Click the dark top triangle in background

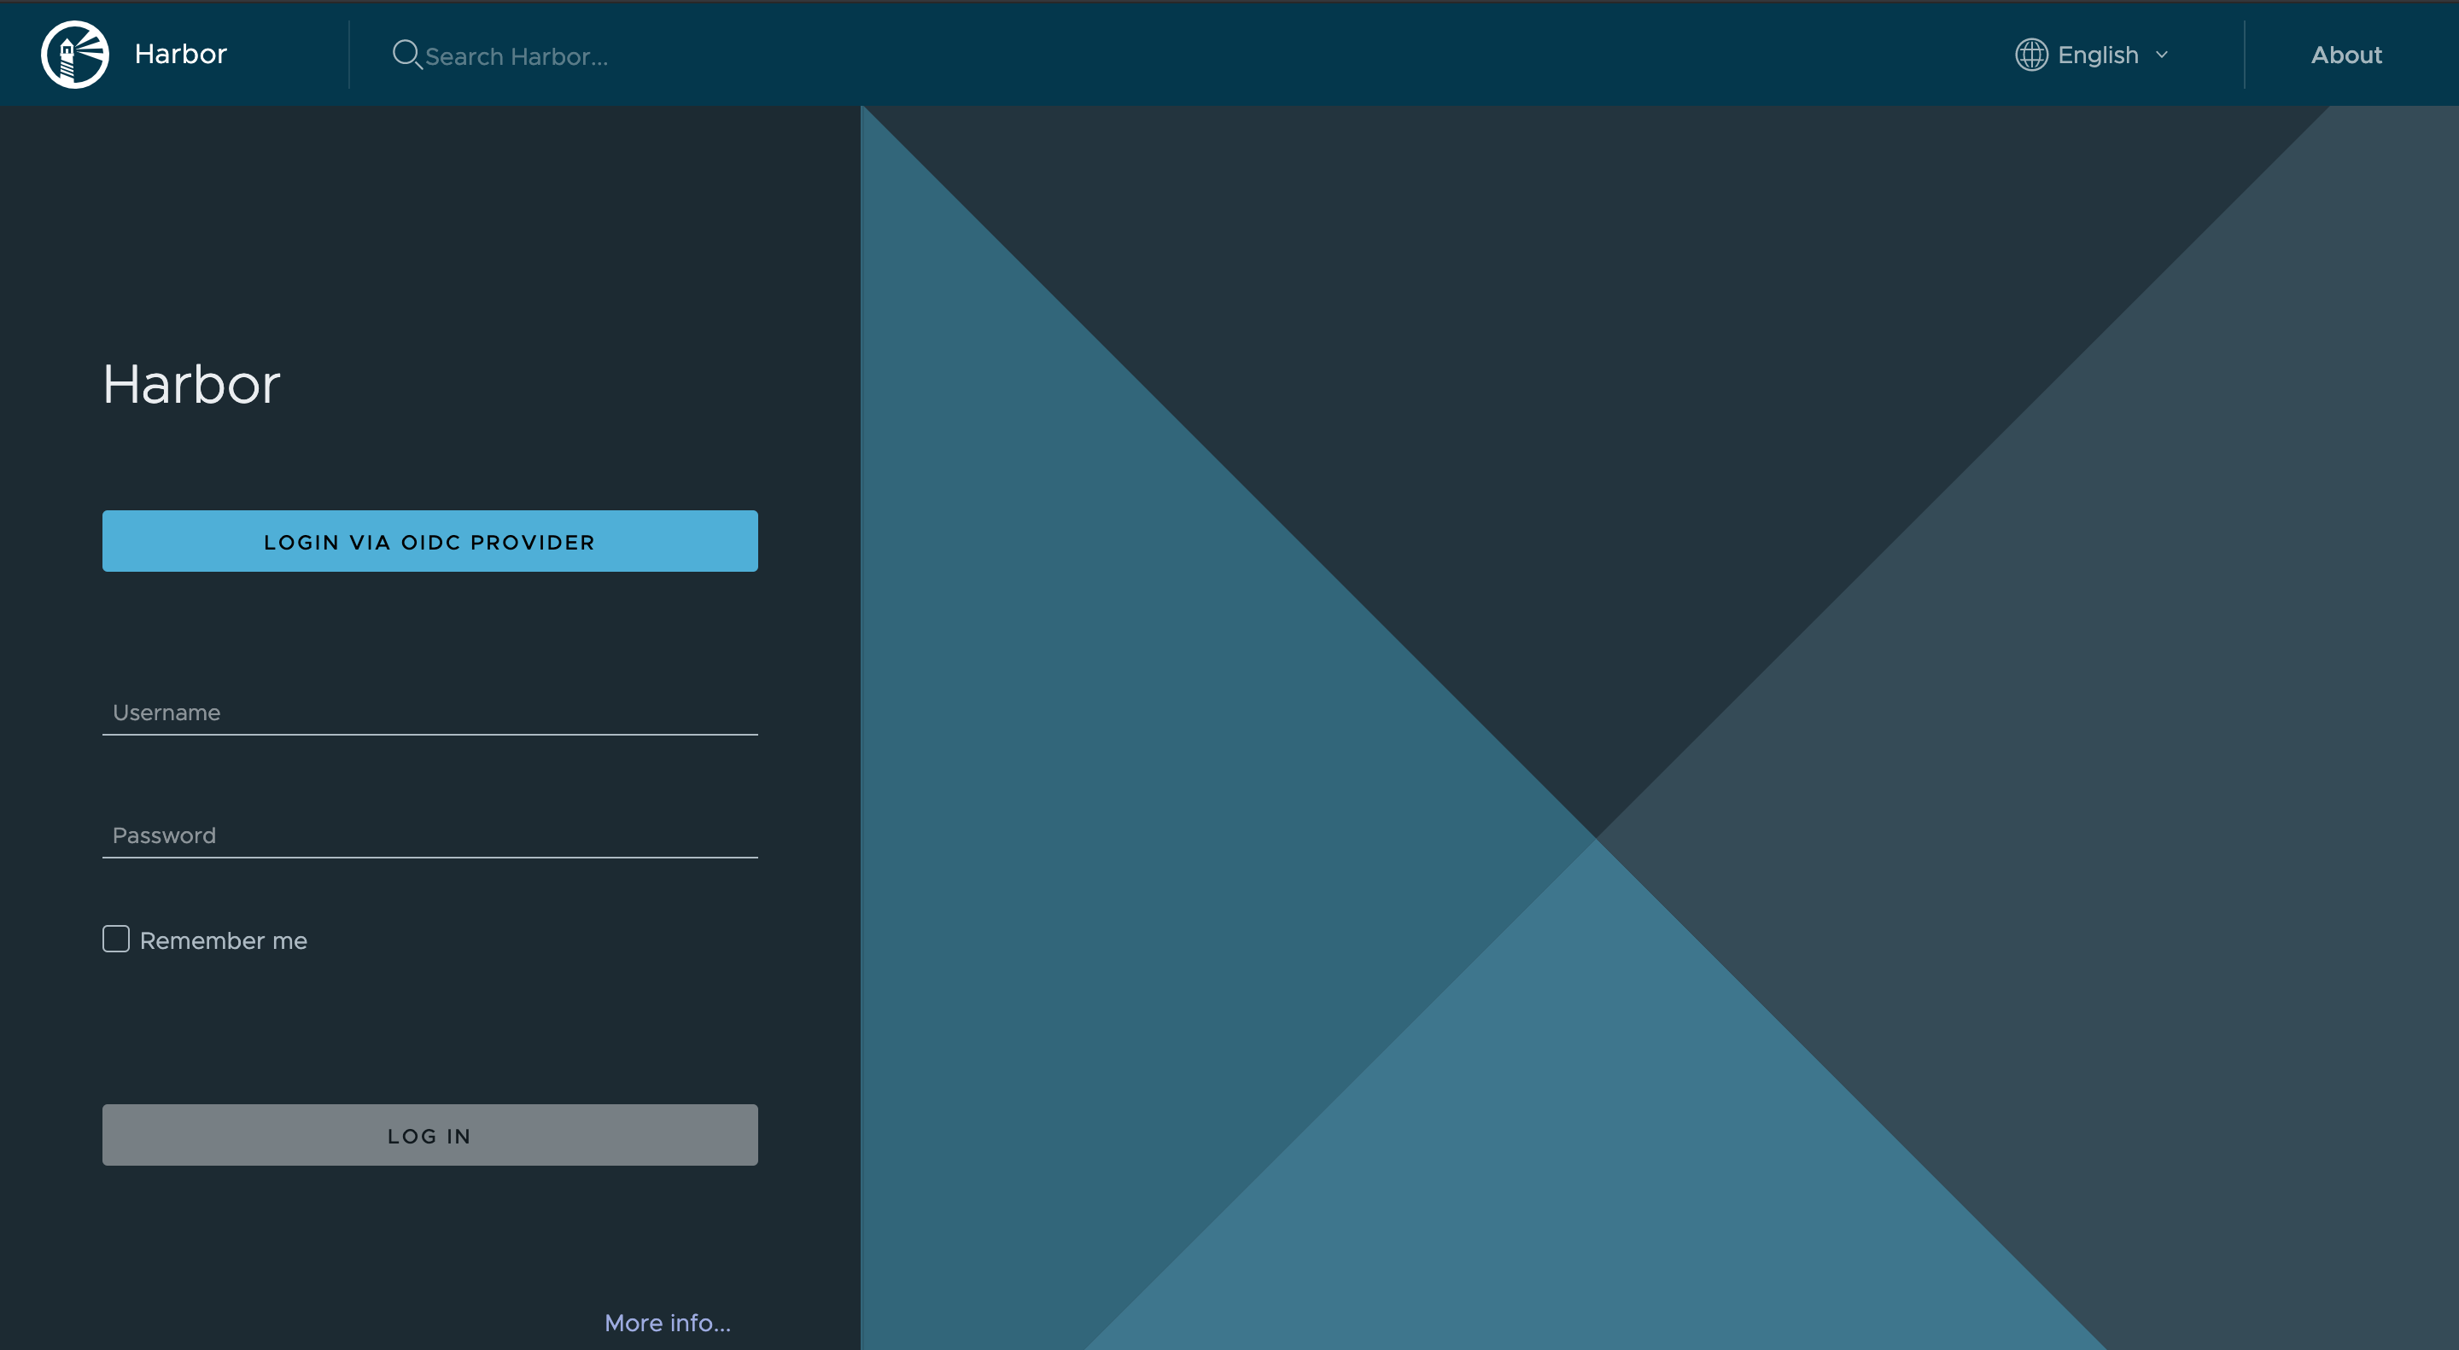(x=1594, y=381)
